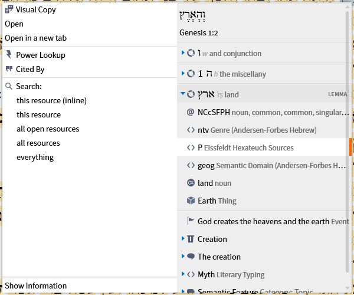Click the Search magnifier icon
The width and height of the screenshot is (354, 295).
9,86
